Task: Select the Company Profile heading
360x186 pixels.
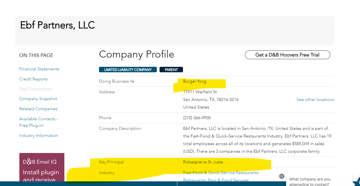Action: point(137,54)
